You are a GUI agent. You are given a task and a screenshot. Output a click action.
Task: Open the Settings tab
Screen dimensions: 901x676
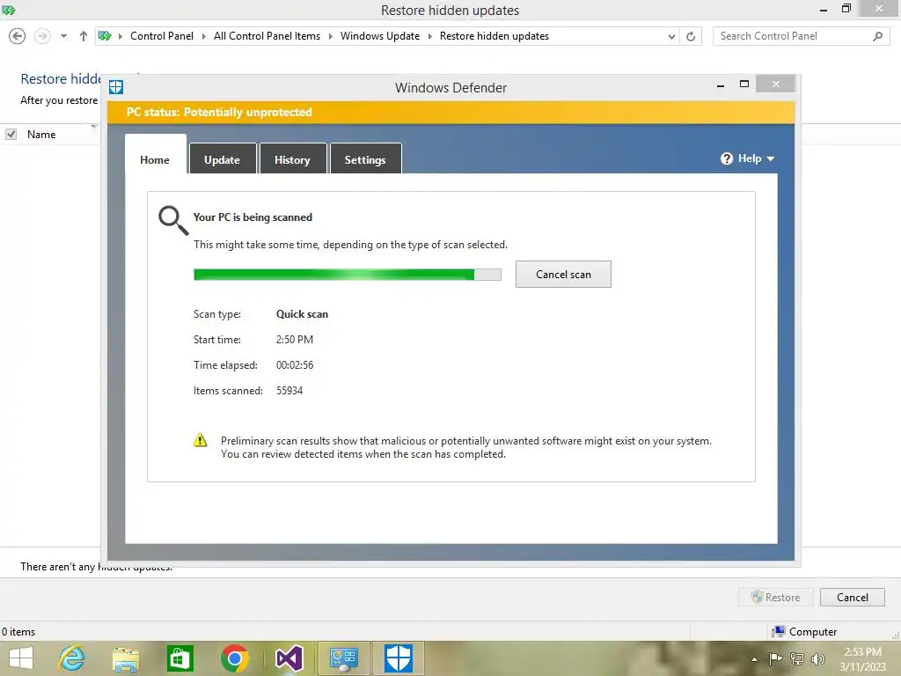[x=365, y=159]
